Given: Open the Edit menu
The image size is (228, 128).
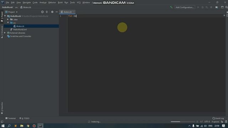Looking at the screenshot, I should [x=13, y=2].
